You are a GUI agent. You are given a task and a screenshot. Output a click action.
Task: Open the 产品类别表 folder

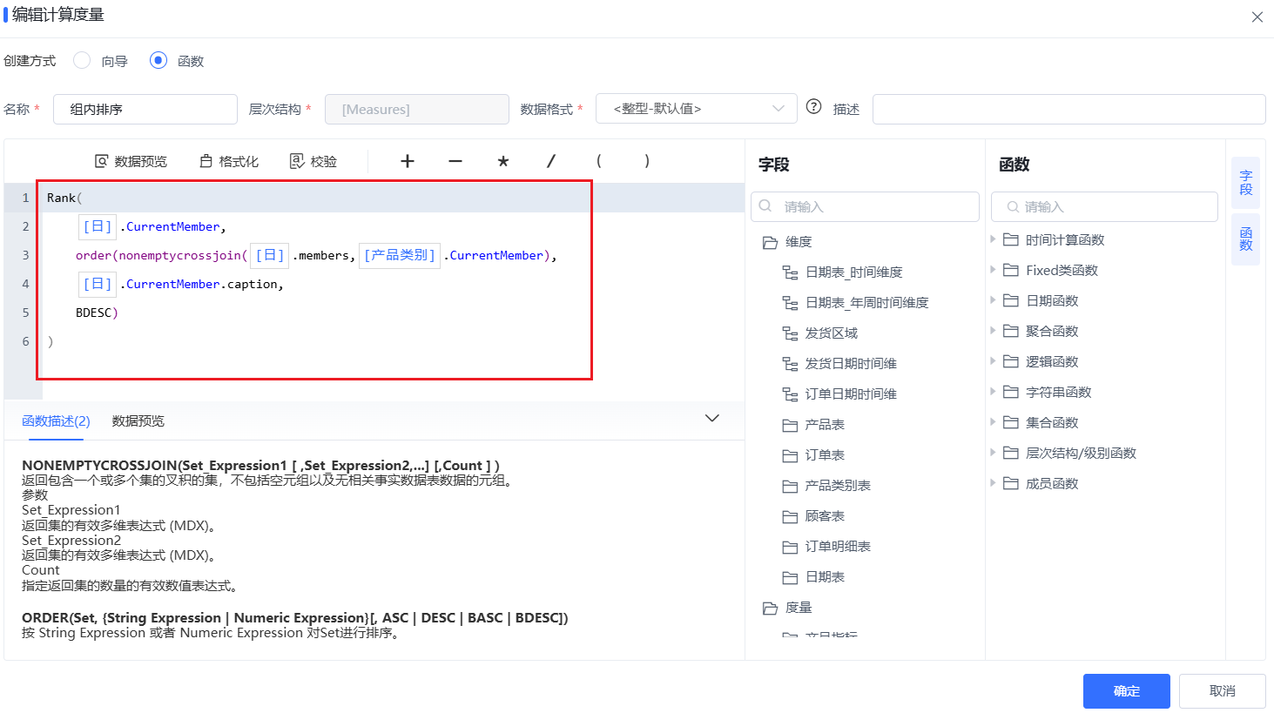click(838, 486)
